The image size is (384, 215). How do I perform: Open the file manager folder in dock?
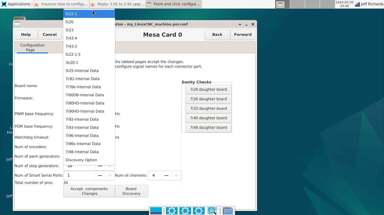coord(228,211)
